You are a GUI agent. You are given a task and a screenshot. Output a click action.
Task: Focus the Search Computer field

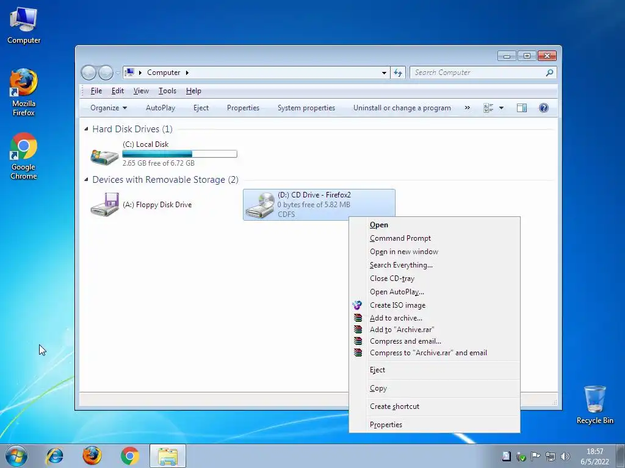click(483, 73)
